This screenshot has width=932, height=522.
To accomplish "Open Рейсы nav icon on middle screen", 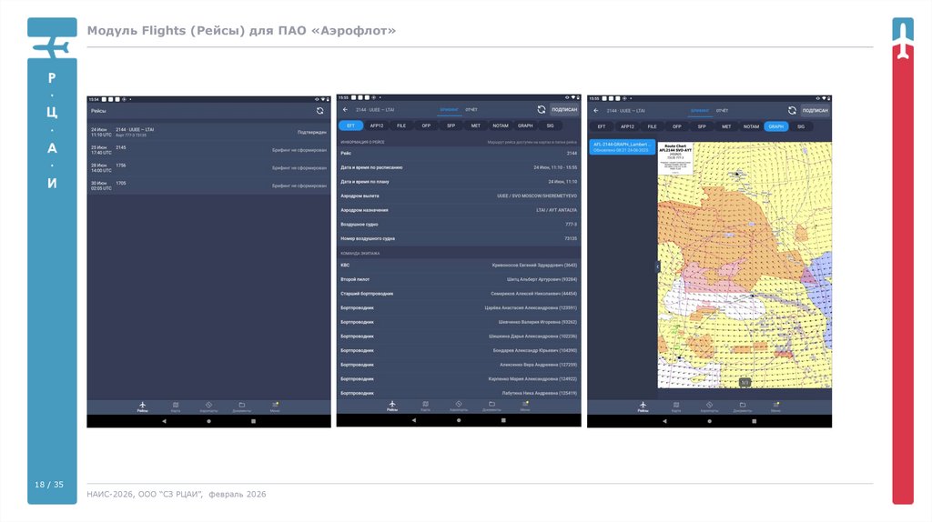I will [x=392, y=406].
